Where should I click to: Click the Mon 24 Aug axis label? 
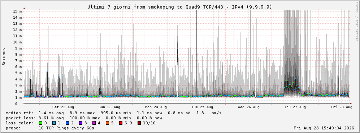(x=156, y=107)
